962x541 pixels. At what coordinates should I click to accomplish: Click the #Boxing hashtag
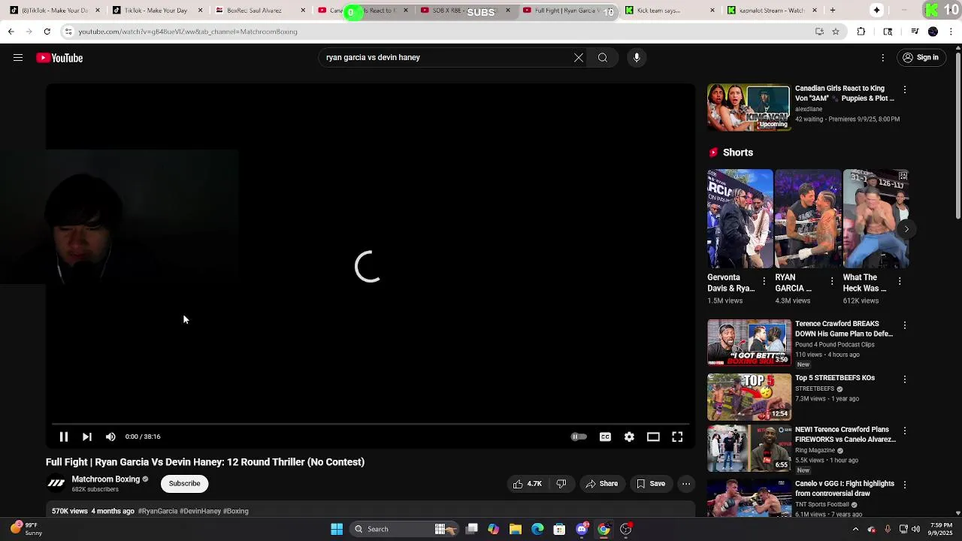236,511
